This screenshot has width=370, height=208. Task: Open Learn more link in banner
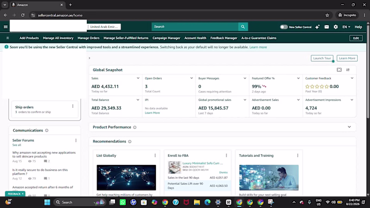point(258,47)
